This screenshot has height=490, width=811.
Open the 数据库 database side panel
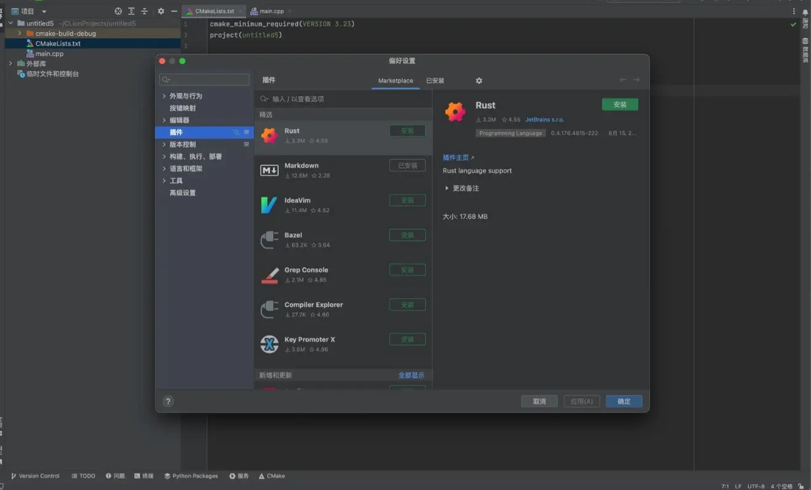point(805,51)
